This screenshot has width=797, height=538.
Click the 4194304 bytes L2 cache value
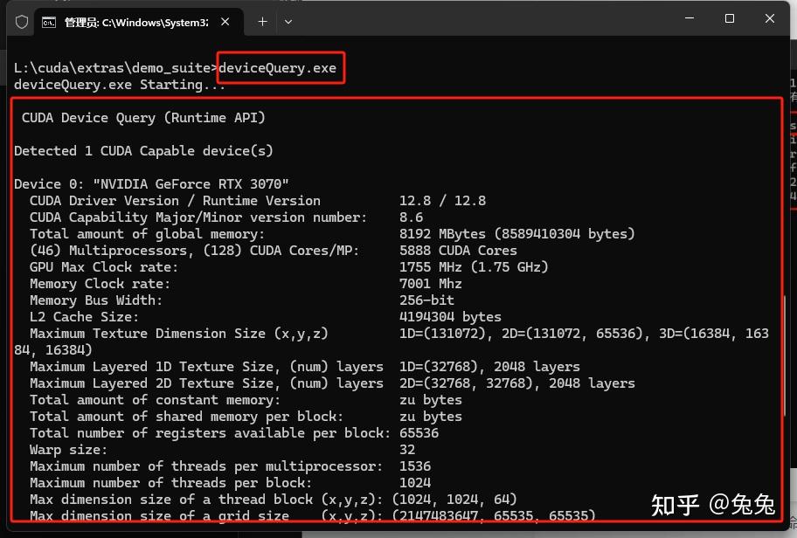tap(450, 317)
